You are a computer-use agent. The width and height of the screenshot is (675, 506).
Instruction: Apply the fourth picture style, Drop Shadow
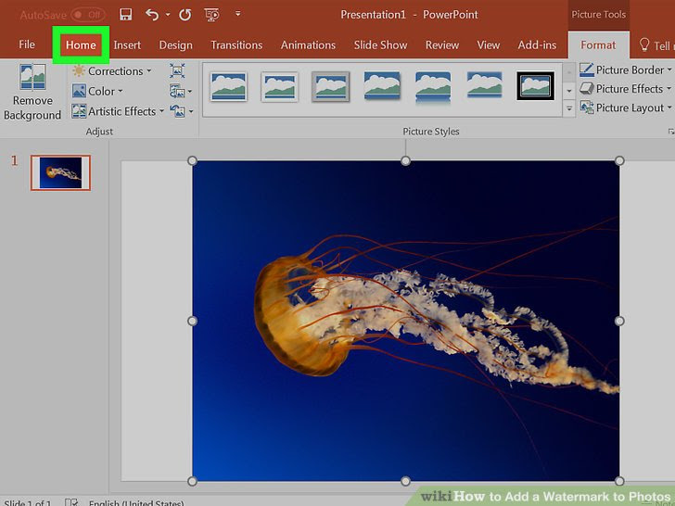click(x=382, y=85)
